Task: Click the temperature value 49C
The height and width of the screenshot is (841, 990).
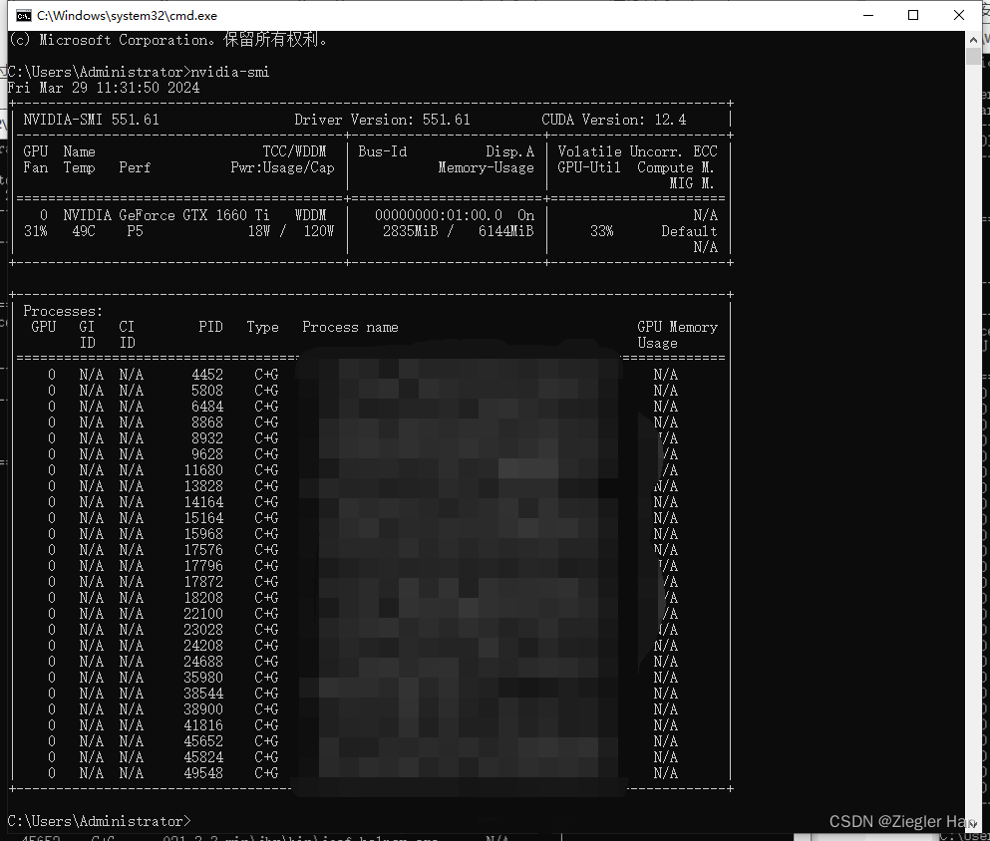Action: pyautogui.click(x=84, y=231)
